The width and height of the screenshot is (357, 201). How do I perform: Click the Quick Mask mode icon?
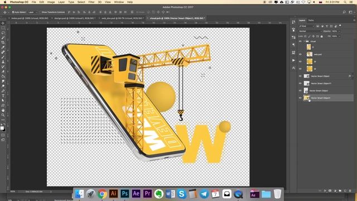pos(3,135)
